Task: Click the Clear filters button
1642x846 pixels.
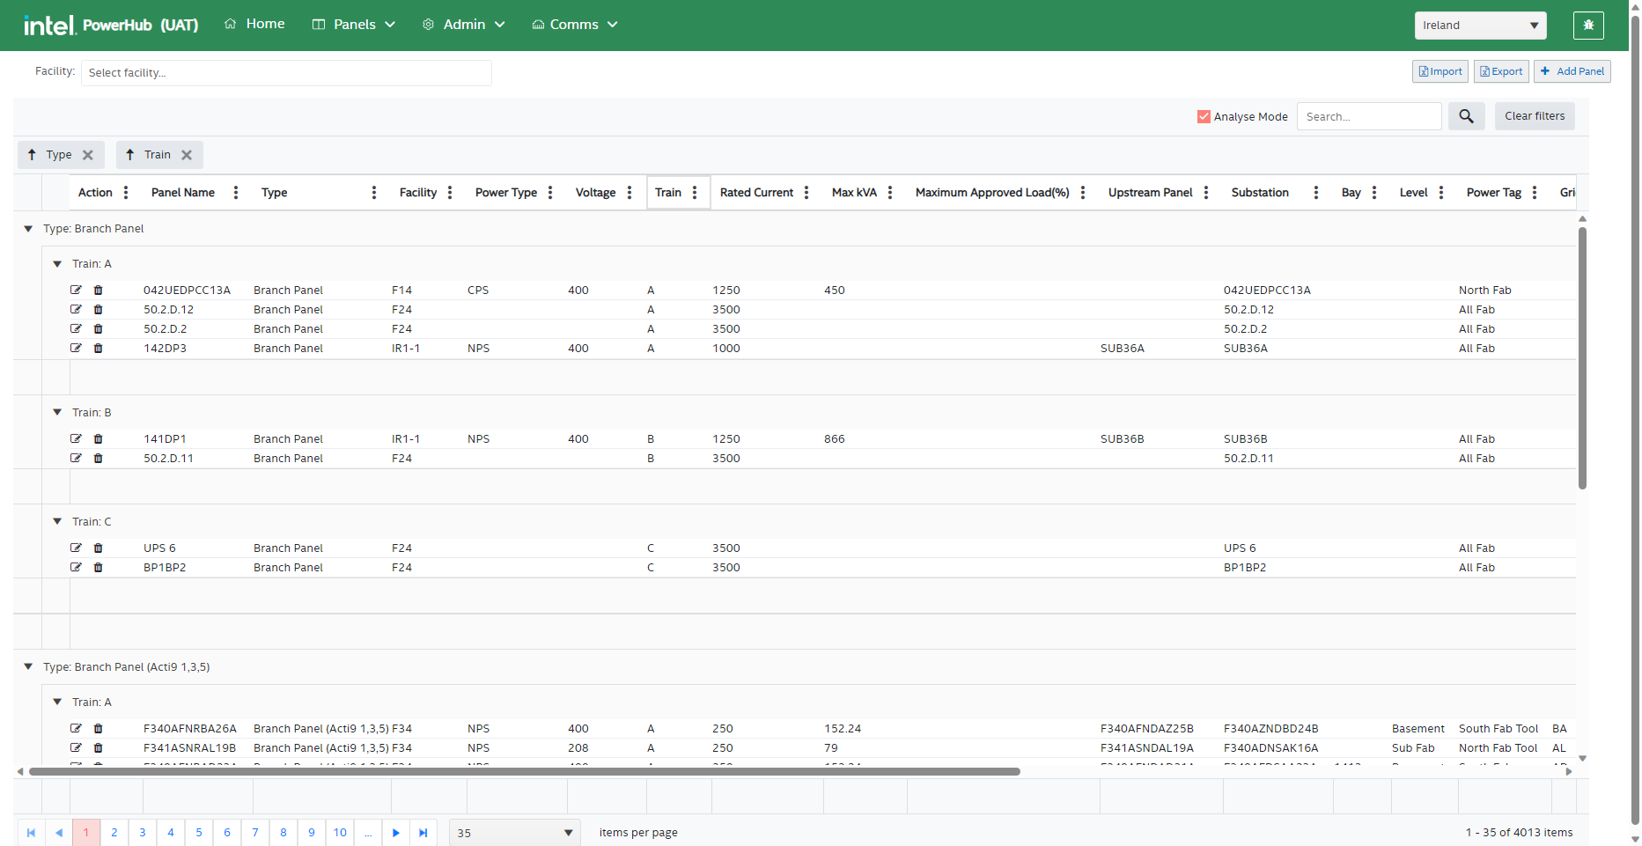Action: [1534, 116]
